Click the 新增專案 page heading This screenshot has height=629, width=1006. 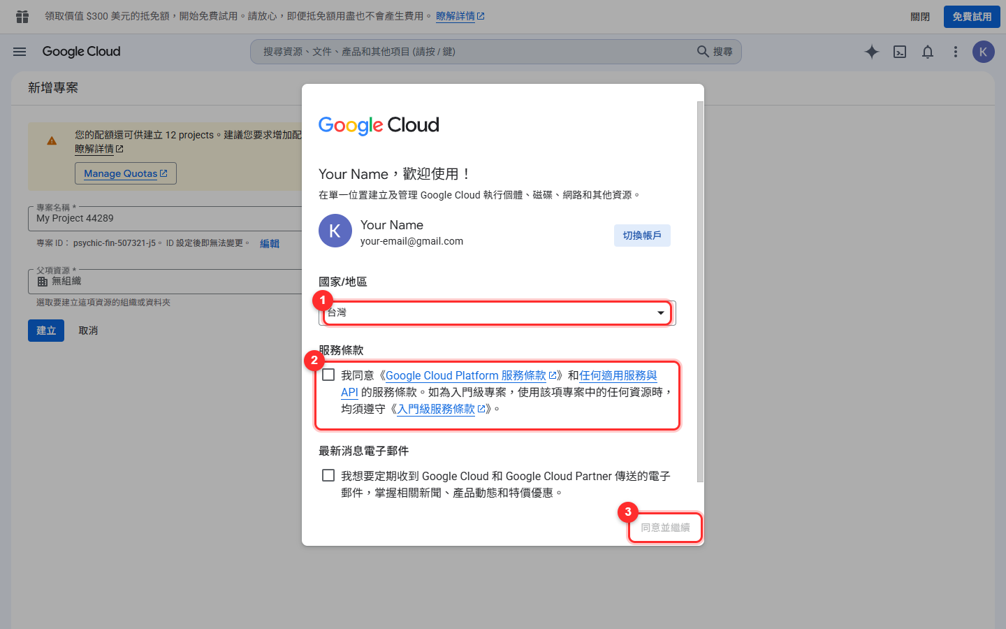tap(53, 88)
